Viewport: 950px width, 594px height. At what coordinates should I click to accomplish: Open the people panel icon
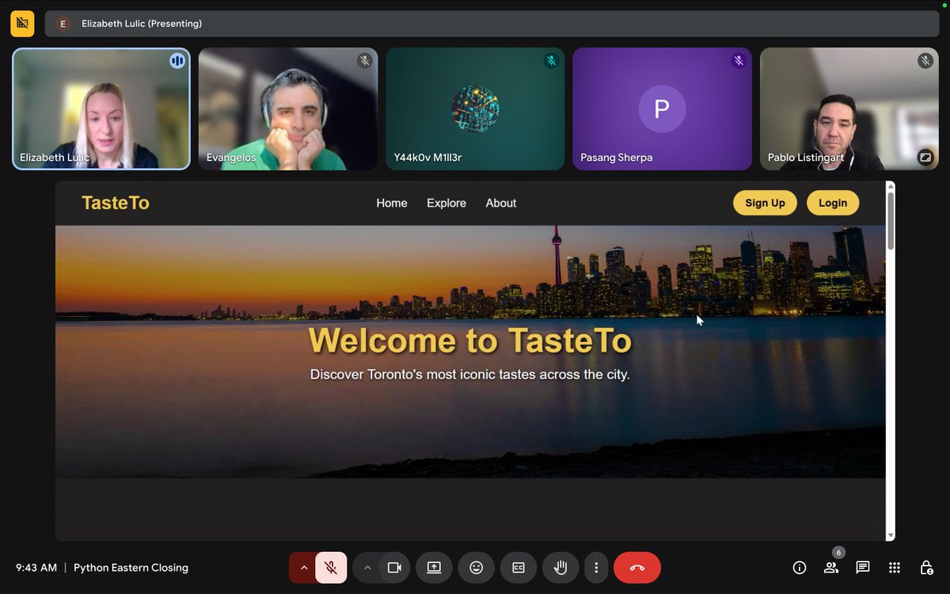click(831, 567)
